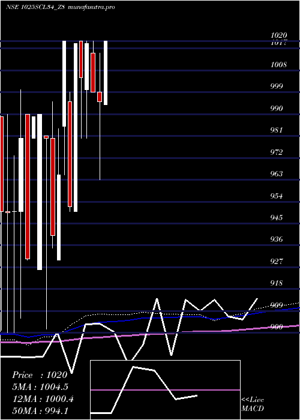Click the Price : 1020 readout
Image resolution: width=300 pixels, height=420 pixels.
point(40,375)
